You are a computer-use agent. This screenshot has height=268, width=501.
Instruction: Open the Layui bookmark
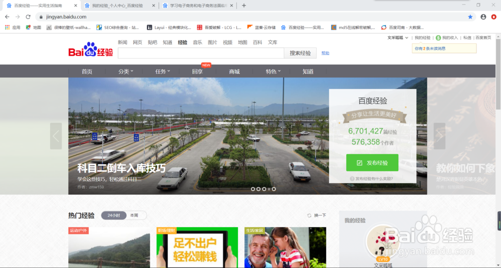169,27
